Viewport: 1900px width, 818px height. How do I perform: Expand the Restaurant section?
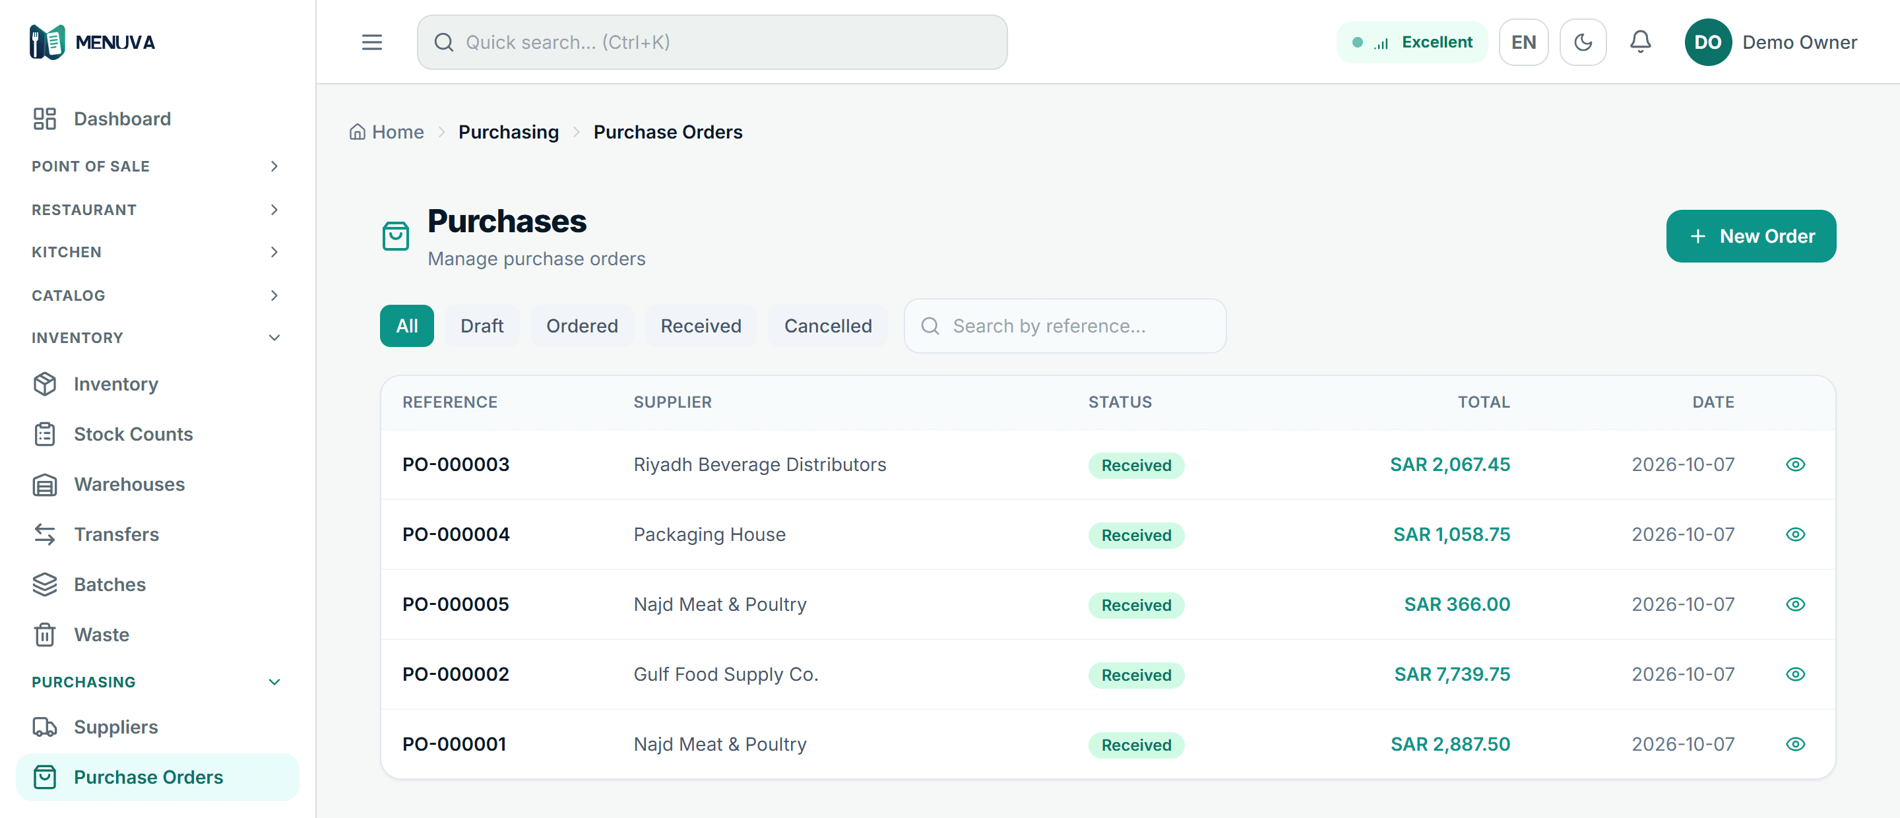(x=156, y=210)
